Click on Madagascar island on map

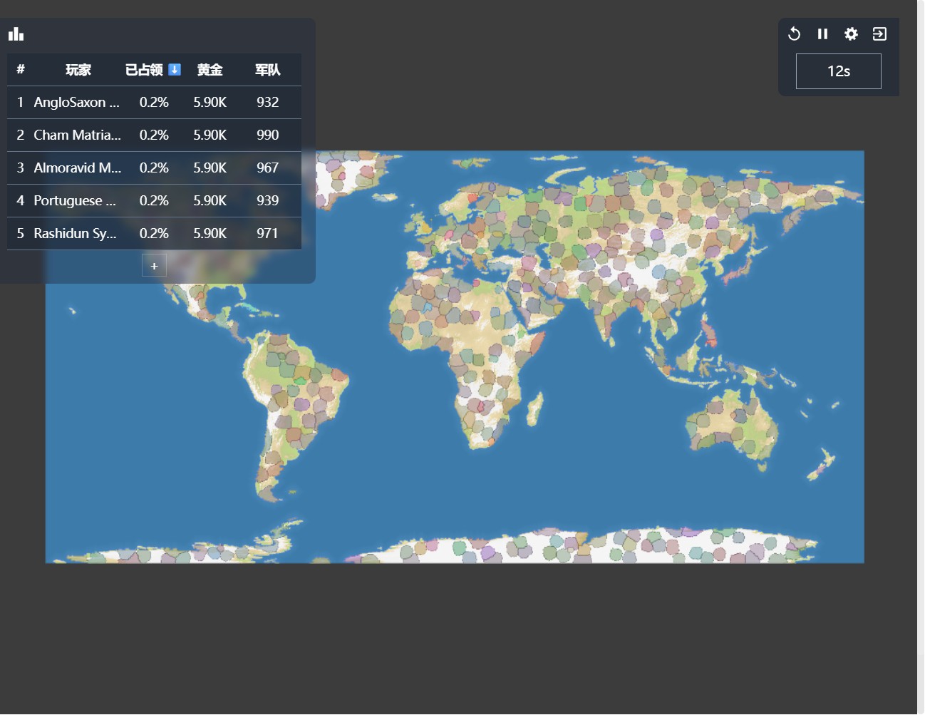coord(534,409)
